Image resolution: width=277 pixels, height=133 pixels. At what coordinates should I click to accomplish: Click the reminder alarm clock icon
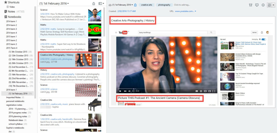click(x=250, y=5)
